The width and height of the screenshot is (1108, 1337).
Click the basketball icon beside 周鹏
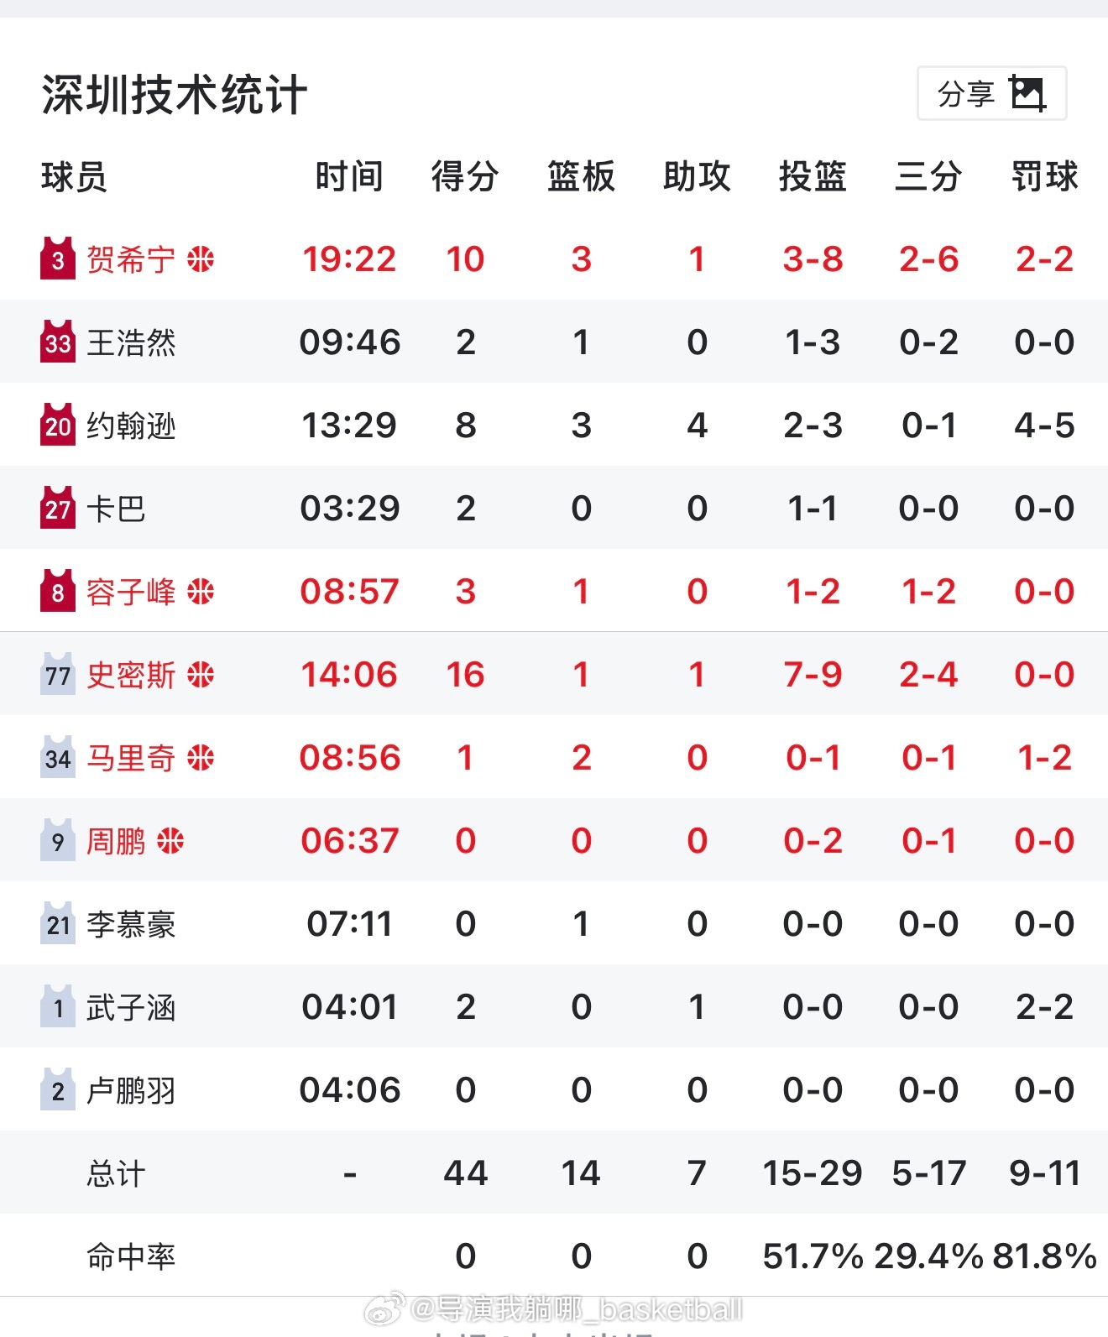coord(170,841)
